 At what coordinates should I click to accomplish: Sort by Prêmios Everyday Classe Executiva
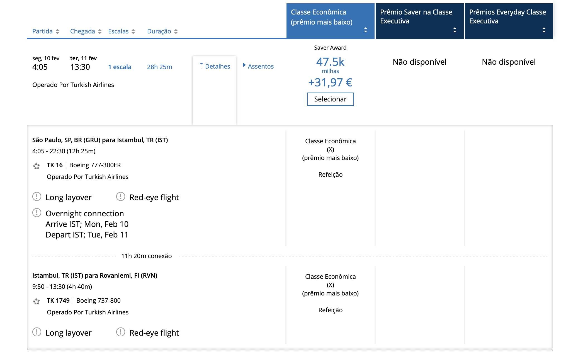(509, 21)
